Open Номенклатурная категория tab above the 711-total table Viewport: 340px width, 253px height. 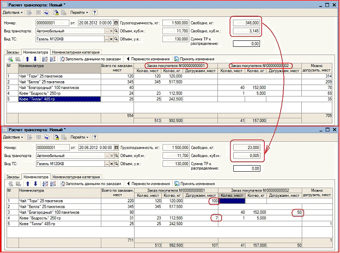[76, 177]
